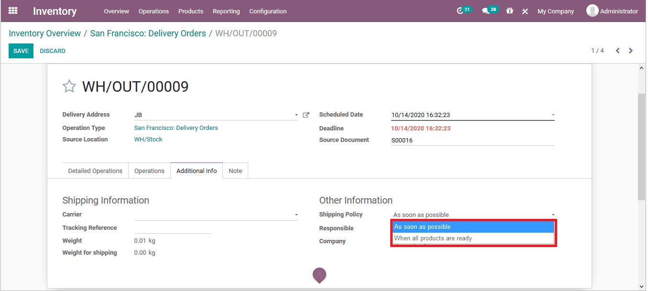Click the Inventory app title
Screen dimensions: 648x291
[55, 11]
